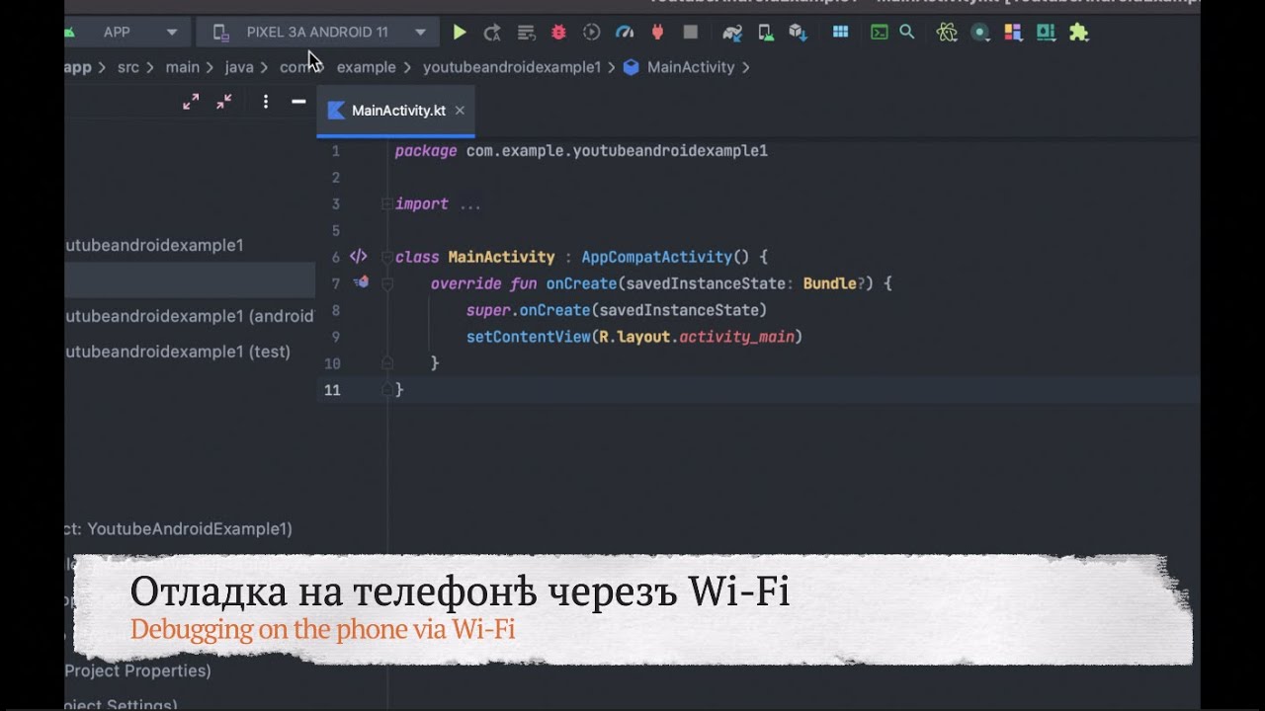The width and height of the screenshot is (1265, 711).
Task: Click 'MainActivity' in the breadcrumb bar
Action: tap(691, 67)
